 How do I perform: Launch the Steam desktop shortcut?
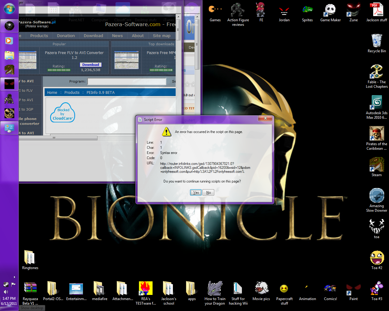point(377,167)
